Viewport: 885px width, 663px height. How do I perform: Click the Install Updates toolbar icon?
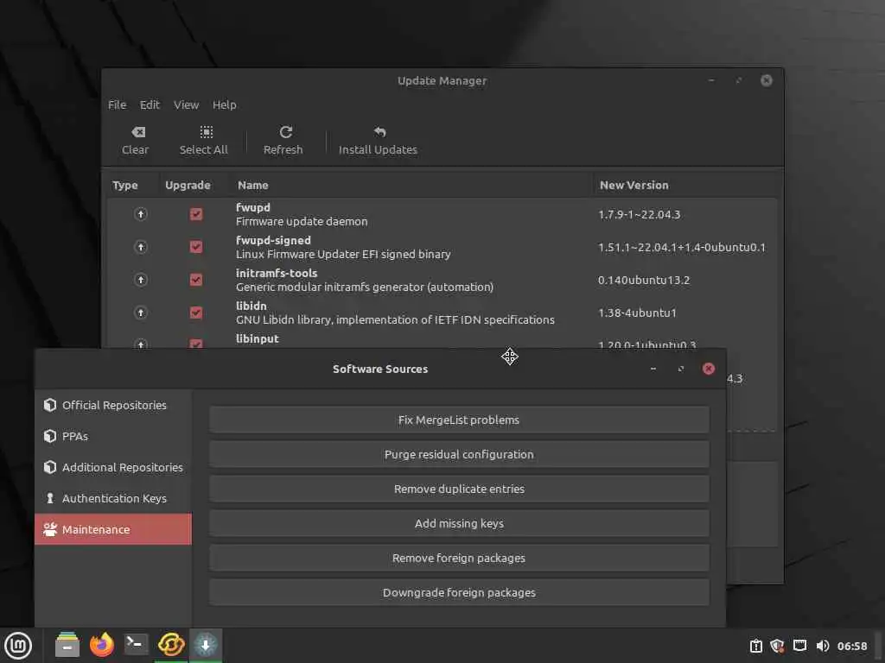coord(380,132)
